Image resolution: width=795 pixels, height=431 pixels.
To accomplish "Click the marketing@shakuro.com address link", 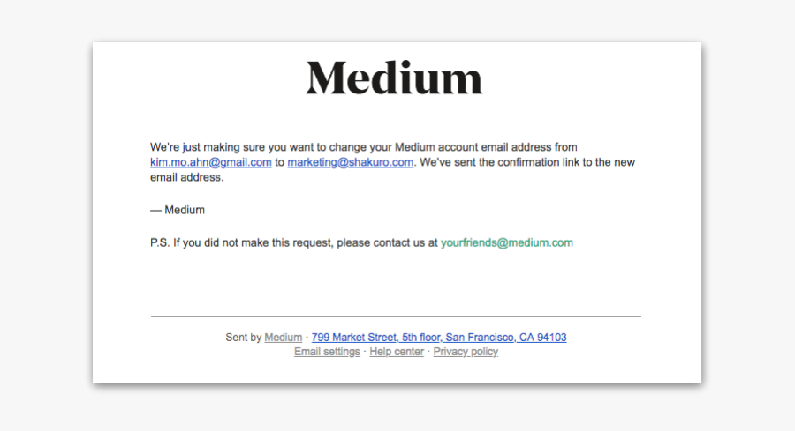I will 350,162.
